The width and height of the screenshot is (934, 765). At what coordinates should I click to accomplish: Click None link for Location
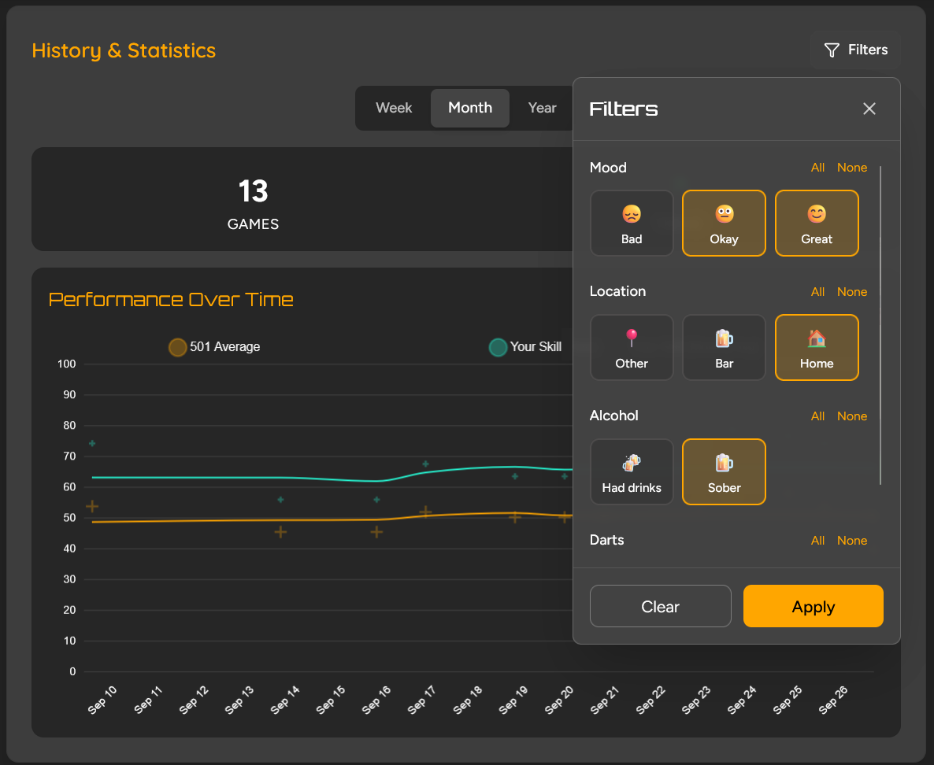pos(851,292)
